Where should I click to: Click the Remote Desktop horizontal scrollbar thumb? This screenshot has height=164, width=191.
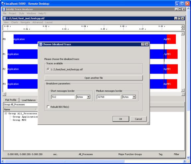tap(64, 161)
